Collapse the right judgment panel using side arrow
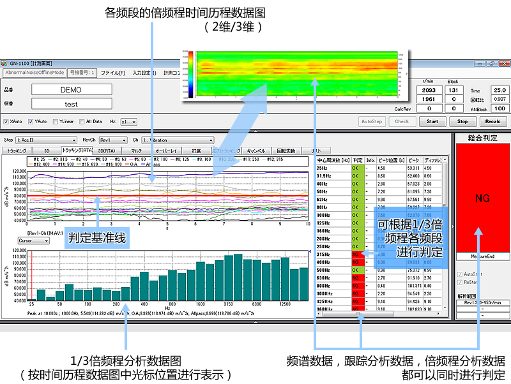 [452, 226]
